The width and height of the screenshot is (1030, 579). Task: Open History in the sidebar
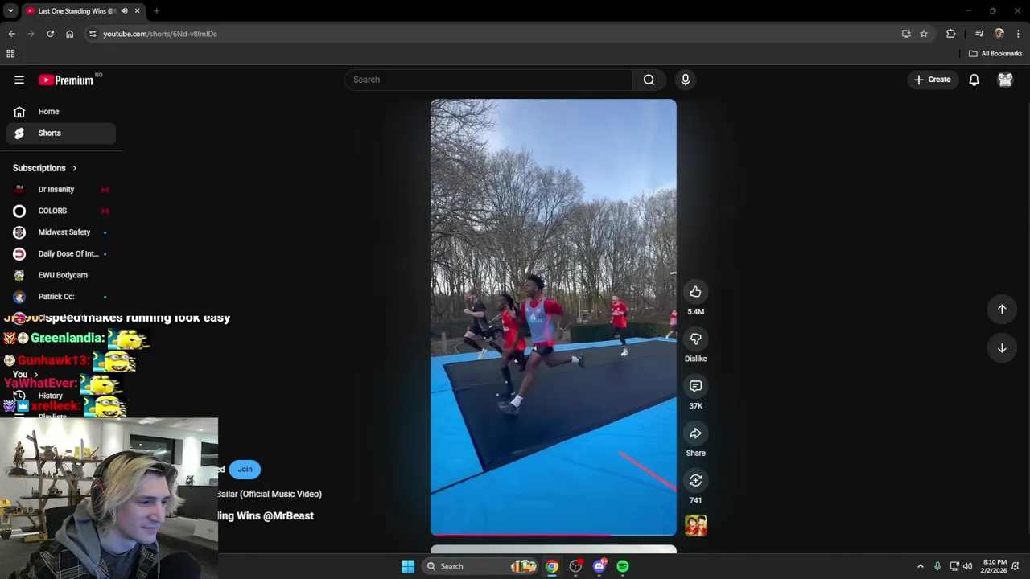50,396
